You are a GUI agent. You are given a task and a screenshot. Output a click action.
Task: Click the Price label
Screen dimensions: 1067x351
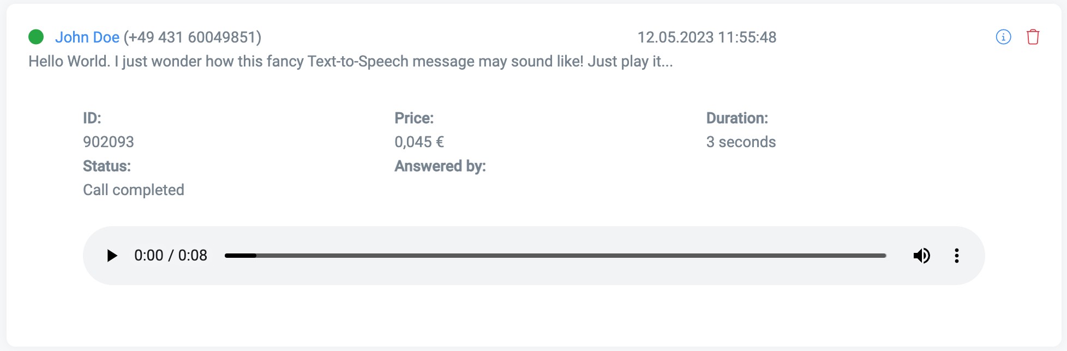tap(414, 118)
